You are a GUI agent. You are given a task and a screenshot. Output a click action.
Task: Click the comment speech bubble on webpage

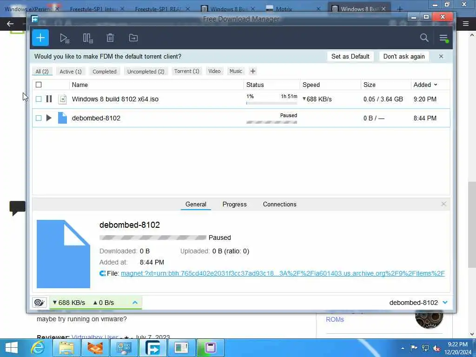click(x=17, y=208)
